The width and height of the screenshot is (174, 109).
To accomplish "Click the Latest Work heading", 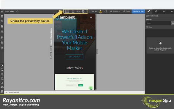I will tap(75, 68).
